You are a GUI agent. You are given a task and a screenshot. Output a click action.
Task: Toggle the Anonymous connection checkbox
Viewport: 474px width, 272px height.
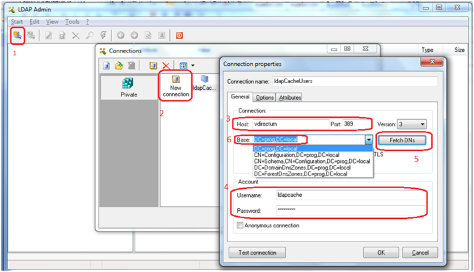point(240,225)
